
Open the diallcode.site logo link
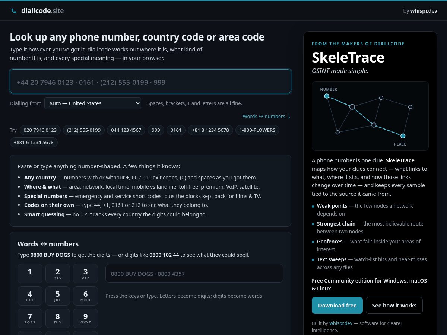point(38,11)
